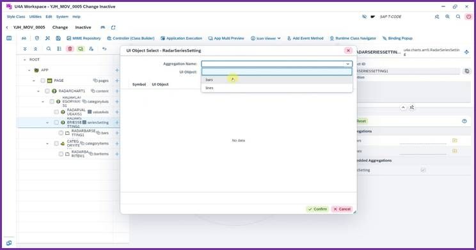Screen dimensions: 476x250
Task: Click the display mode glasses icon
Action: click(x=24, y=38)
